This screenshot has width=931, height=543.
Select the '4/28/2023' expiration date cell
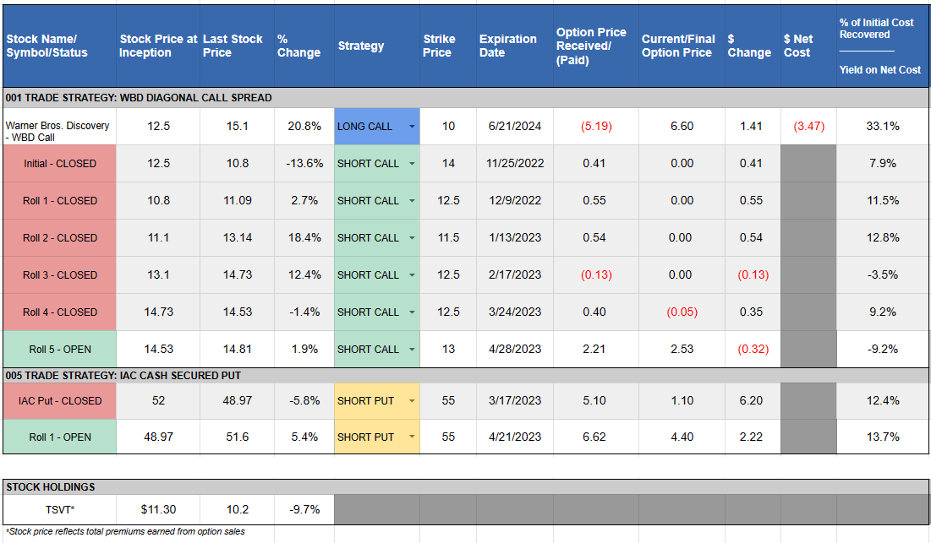[x=514, y=349]
